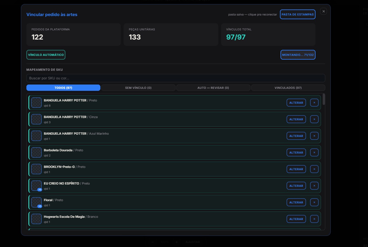Click the +1 badge on Floral thumbnail

coord(40,206)
